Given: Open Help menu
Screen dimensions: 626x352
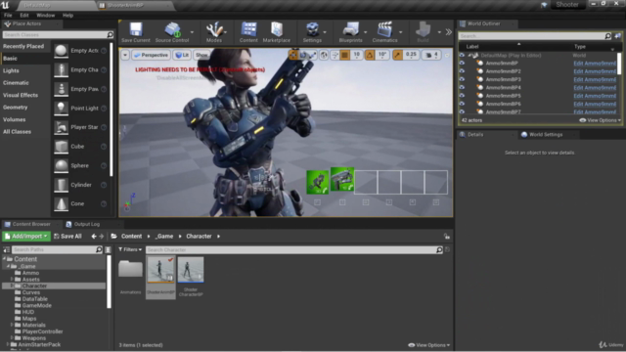Looking at the screenshot, I should 67,16.
